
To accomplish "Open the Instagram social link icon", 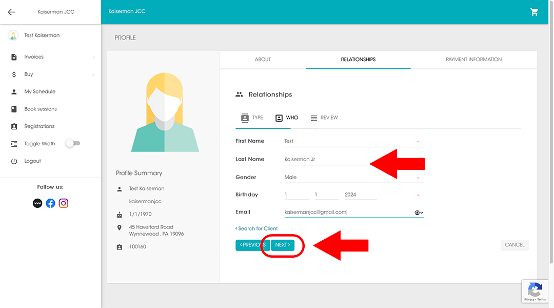I will (64, 203).
